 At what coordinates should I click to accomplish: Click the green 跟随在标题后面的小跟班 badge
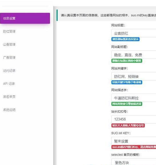[x=127, y=61]
